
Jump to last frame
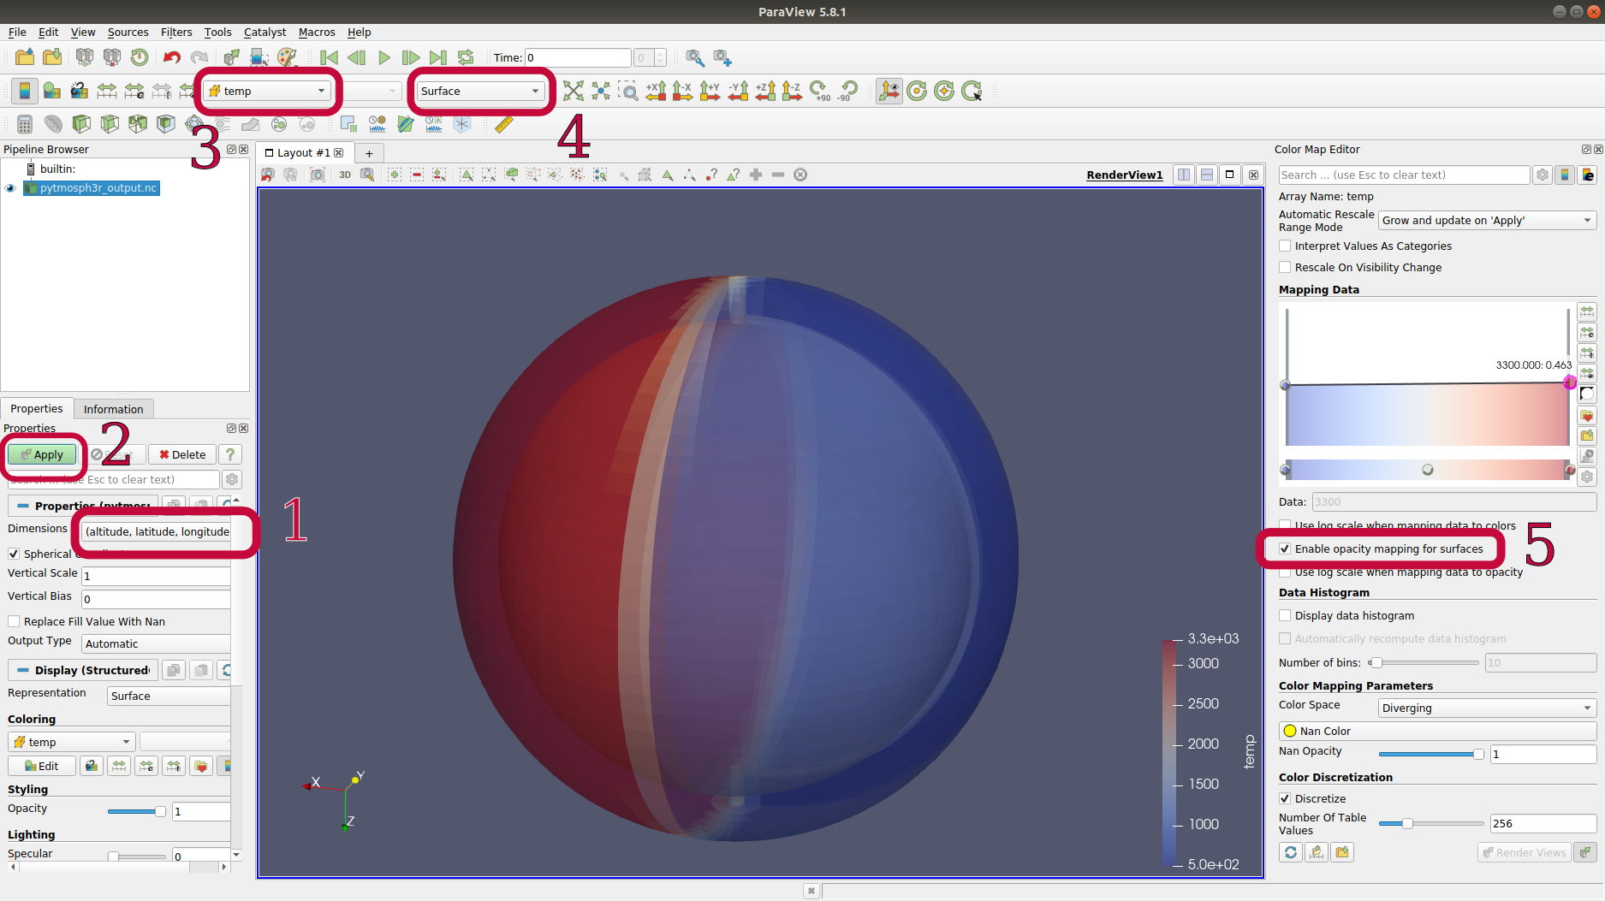tap(438, 57)
